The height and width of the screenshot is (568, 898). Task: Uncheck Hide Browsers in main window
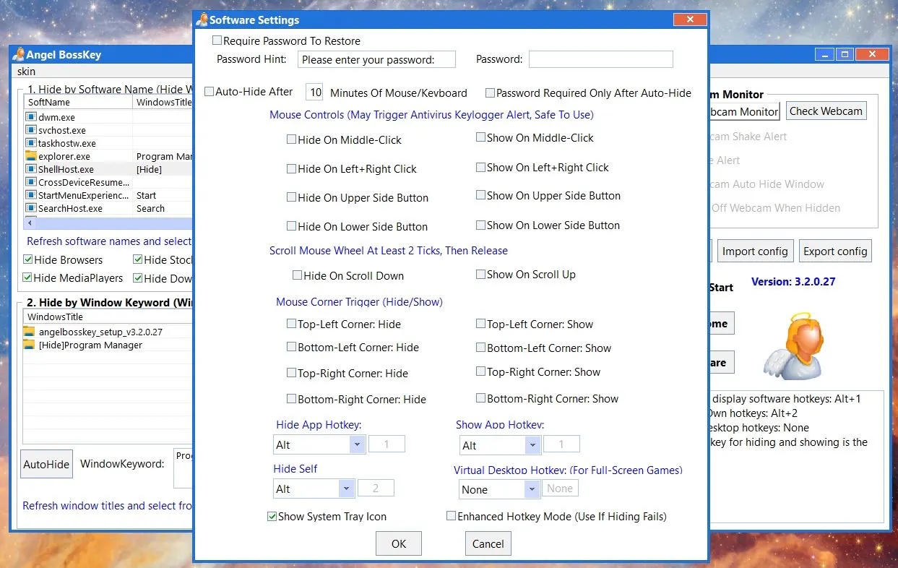tap(28, 259)
